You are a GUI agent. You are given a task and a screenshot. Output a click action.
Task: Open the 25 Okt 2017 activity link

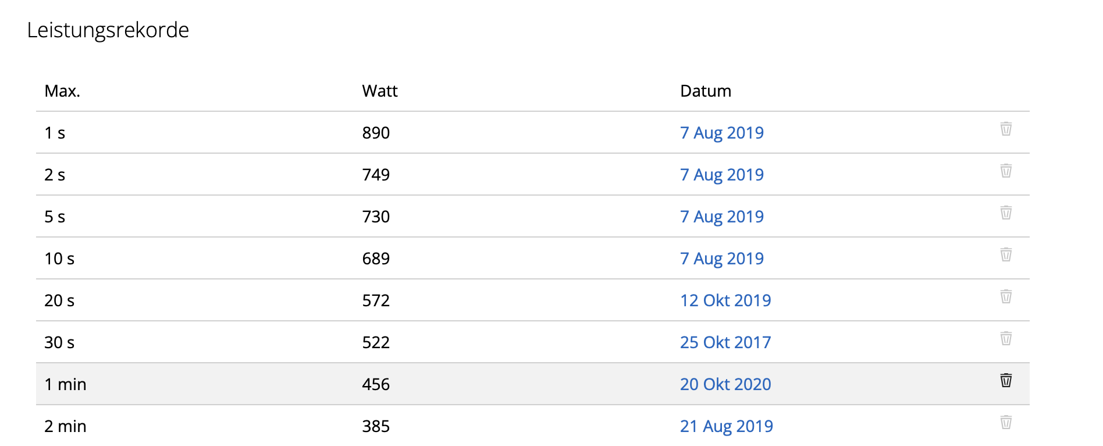click(x=725, y=342)
